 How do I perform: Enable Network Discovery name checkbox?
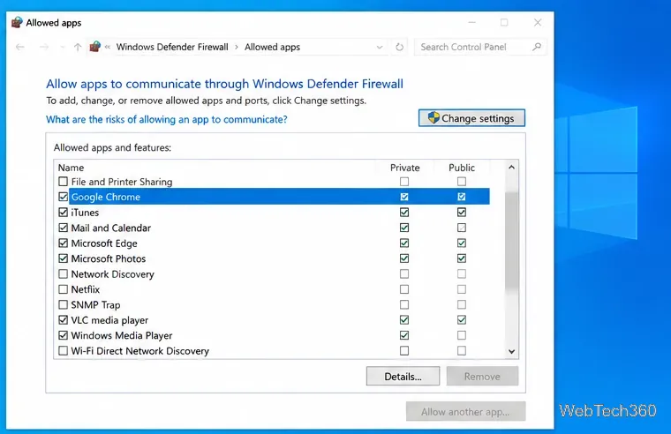pos(63,273)
